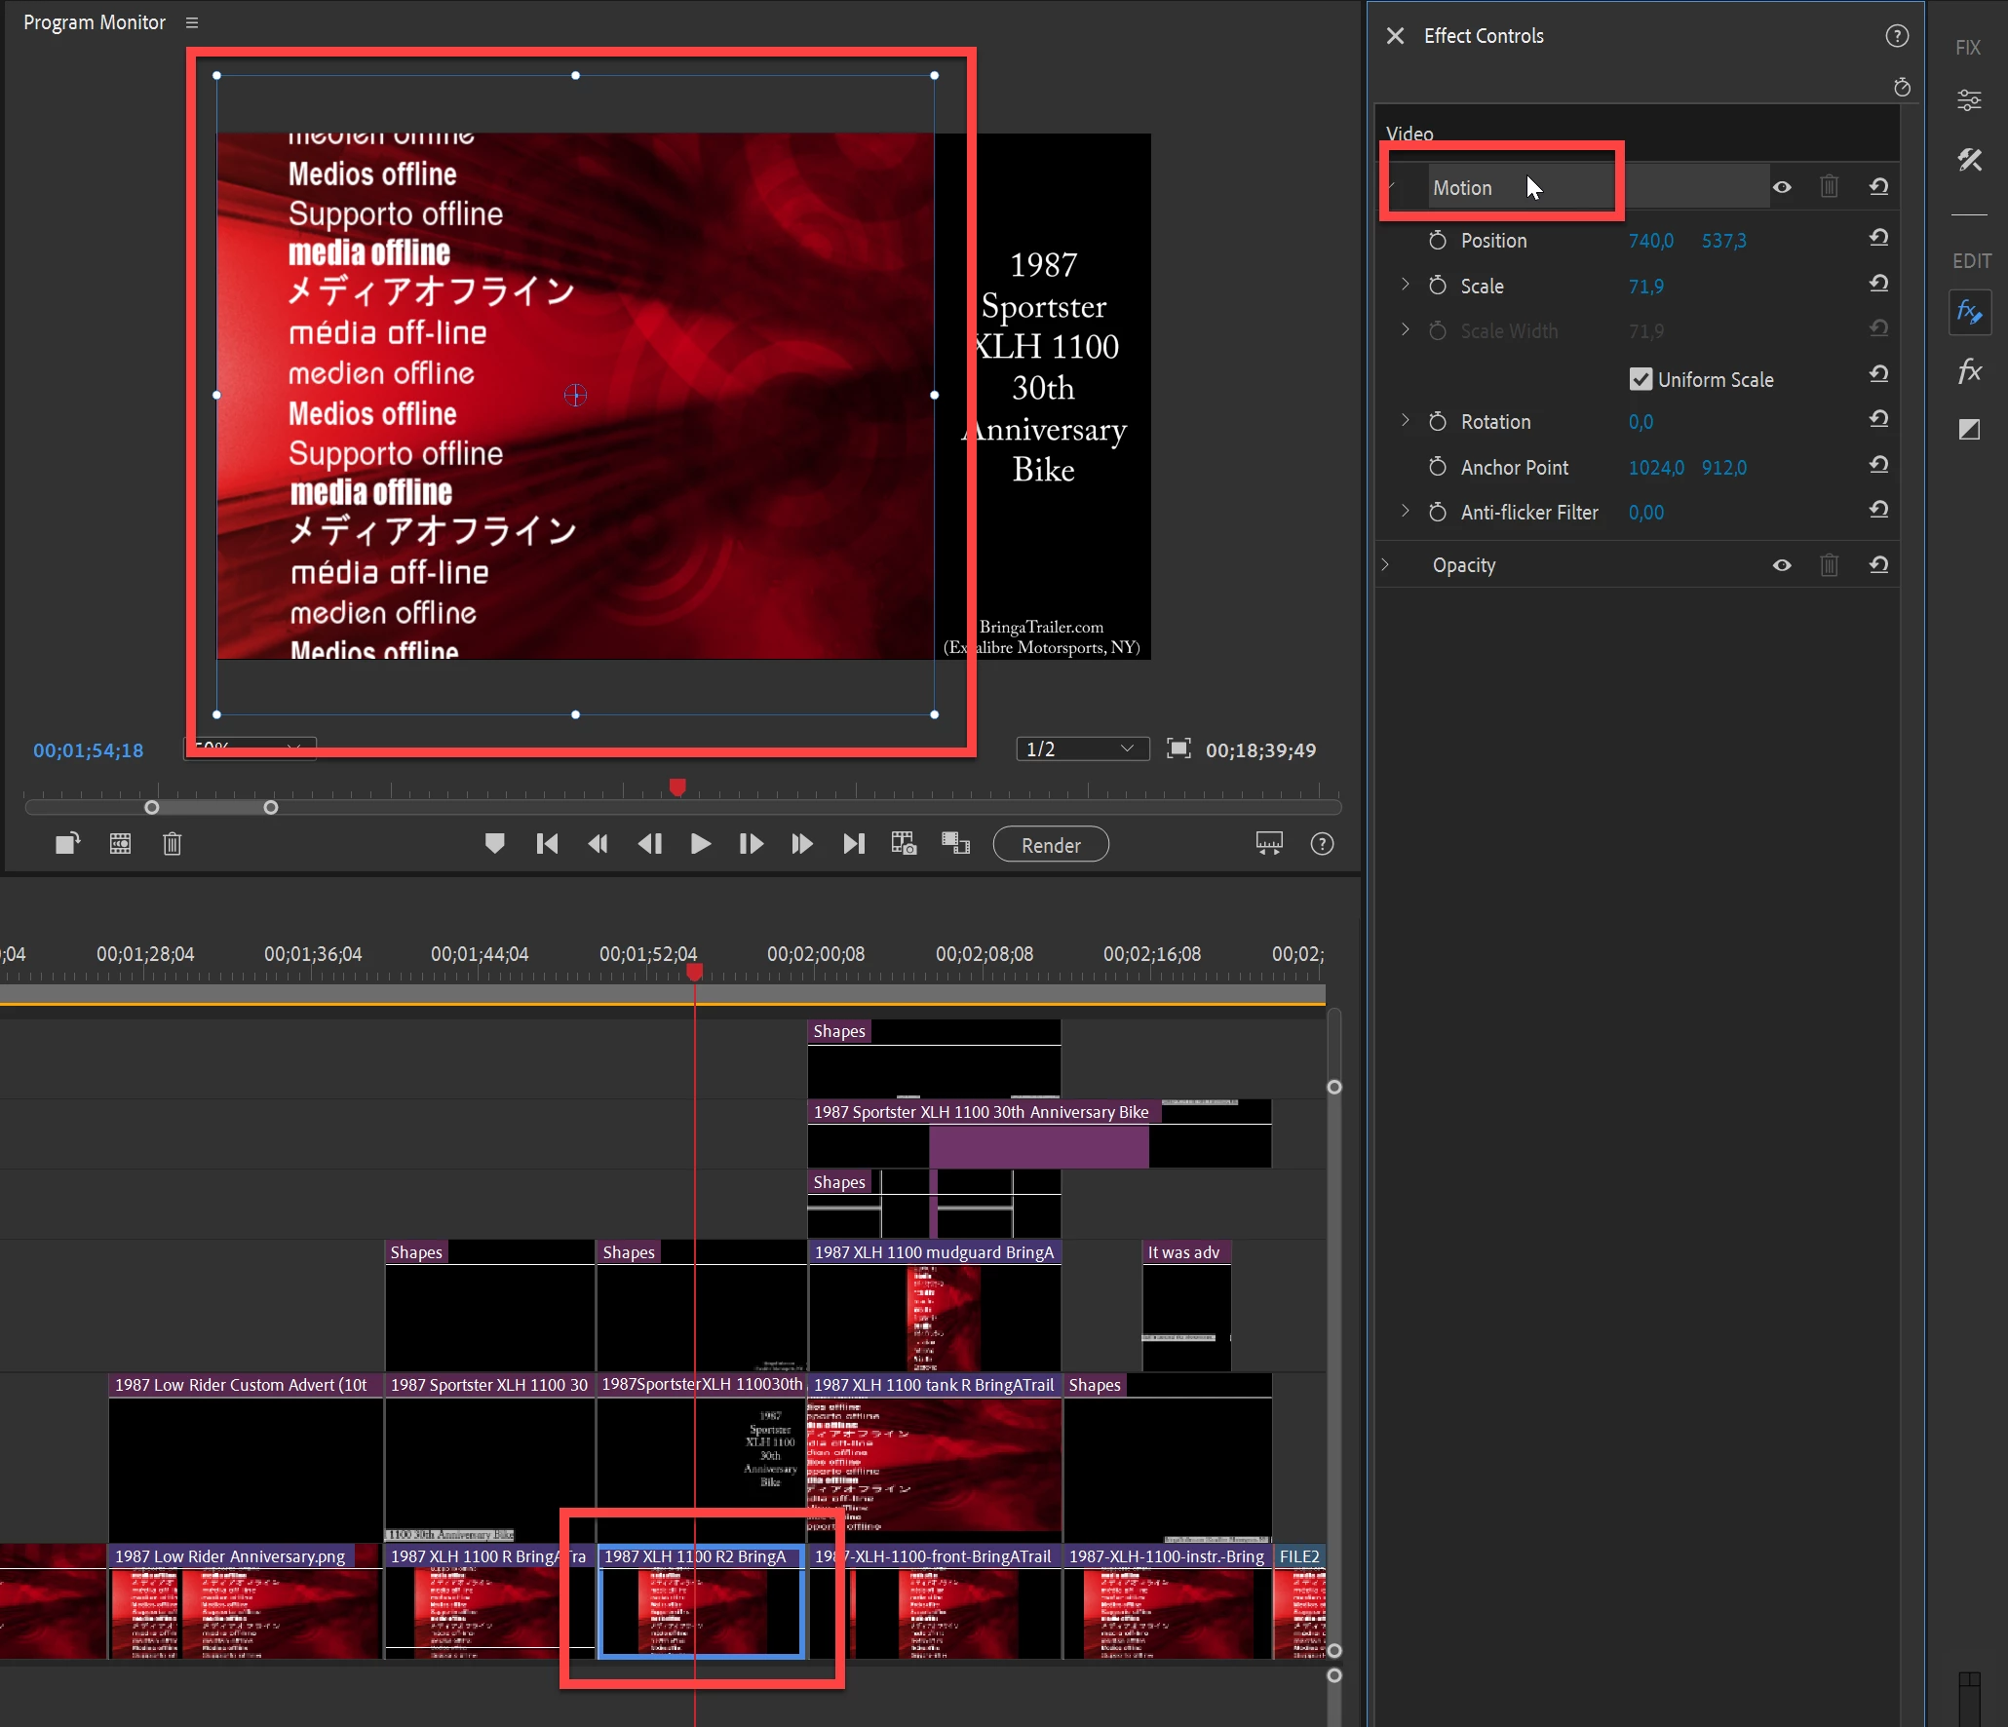Image resolution: width=2008 pixels, height=1727 pixels.
Task: Expand the Rotation property
Action: (1405, 421)
